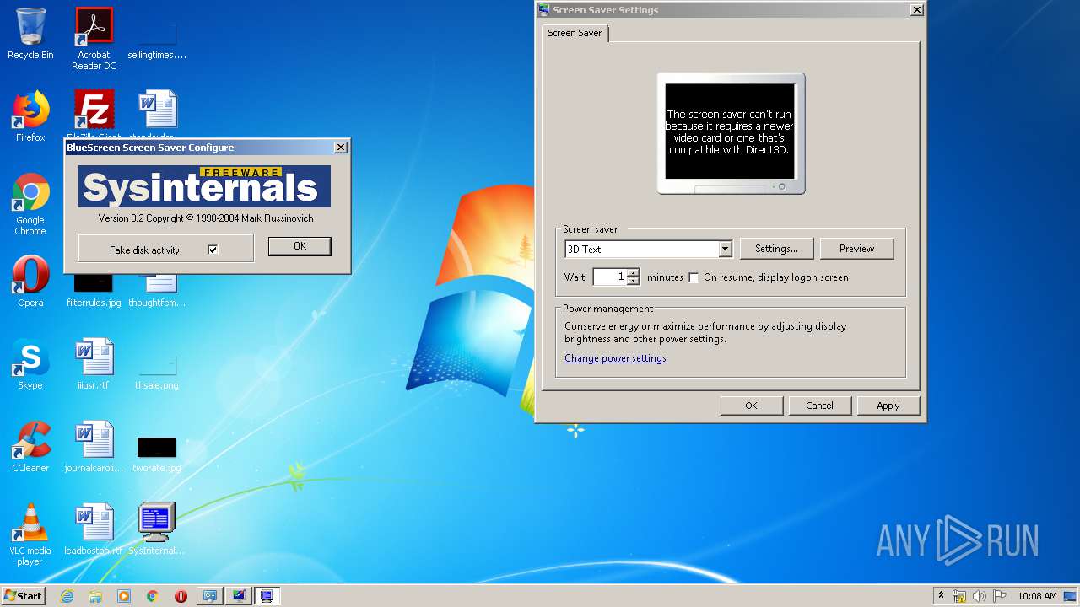The height and width of the screenshot is (607, 1080).
Task: Click OK in Screen Saver Settings
Action: tap(751, 406)
